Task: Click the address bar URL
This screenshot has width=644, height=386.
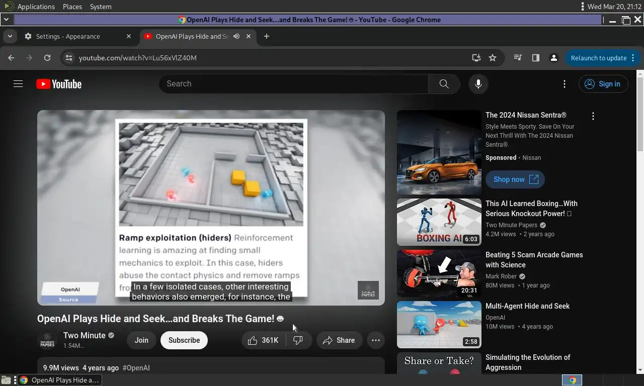Action: tap(138, 58)
